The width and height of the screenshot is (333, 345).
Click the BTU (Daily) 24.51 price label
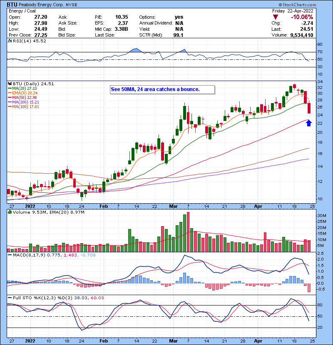(33, 84)
